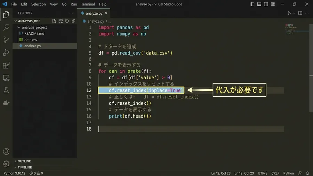Click the VS Code logo icon
The width and height of the screenshot is (313, 176).
pyautogui.click(x=5, y=4)
